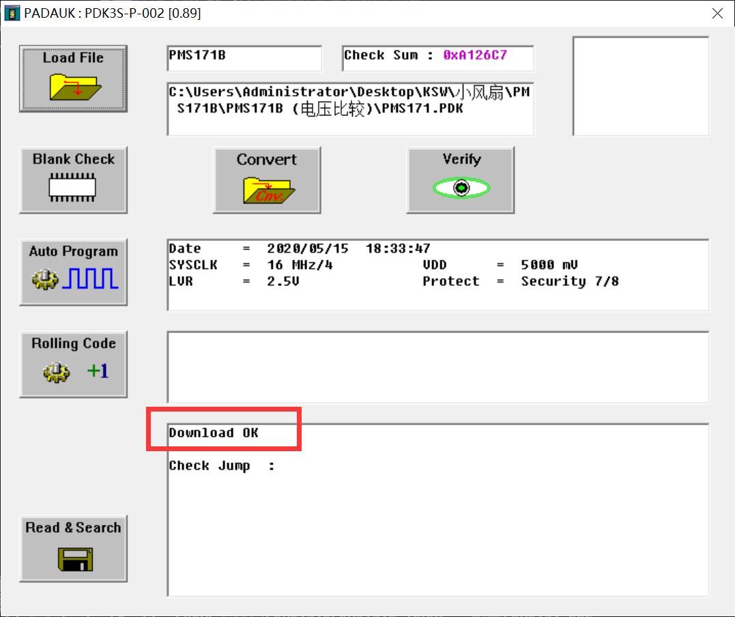Viewport: 735px width, 617px height.
Task: Open the Rolling Code settings
Action: pyautogui.click(x=73, y=364)
